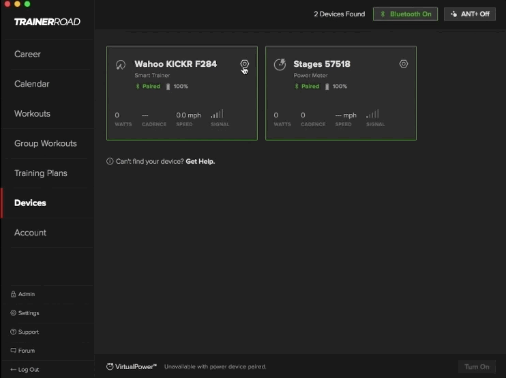
Task: Click the Settings gear icon in sidebar
Action: point(13,312)
